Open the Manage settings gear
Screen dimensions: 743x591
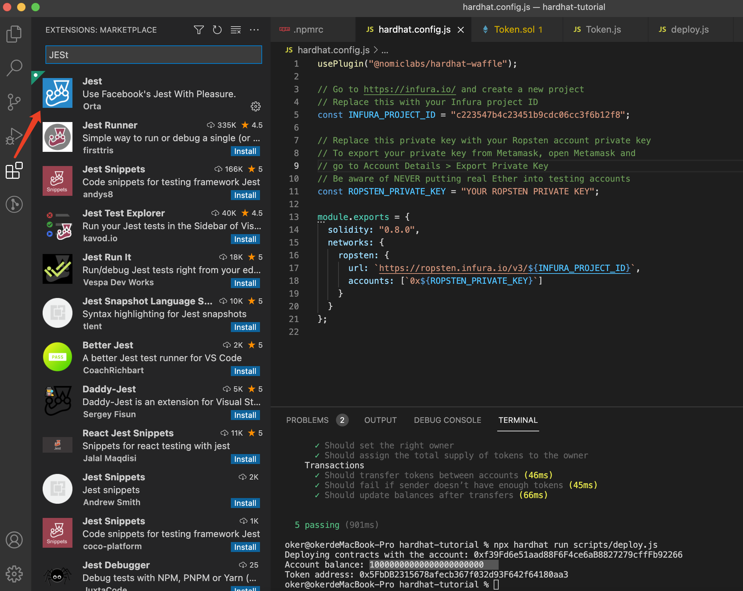(14, 574)
